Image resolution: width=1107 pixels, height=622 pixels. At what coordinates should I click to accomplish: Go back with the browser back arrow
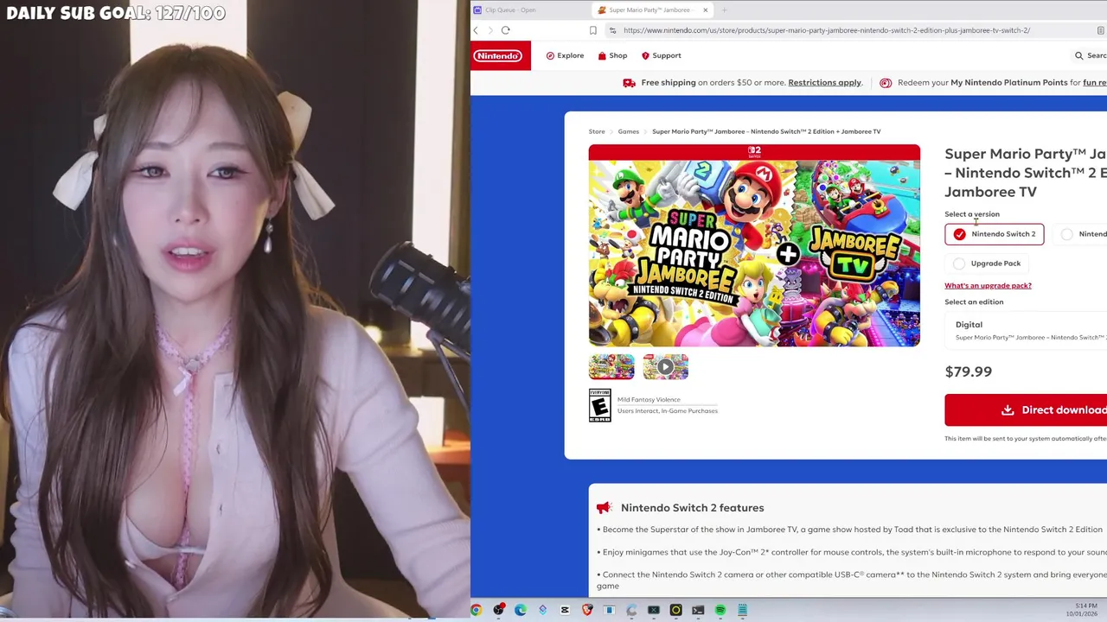point(476,30)
